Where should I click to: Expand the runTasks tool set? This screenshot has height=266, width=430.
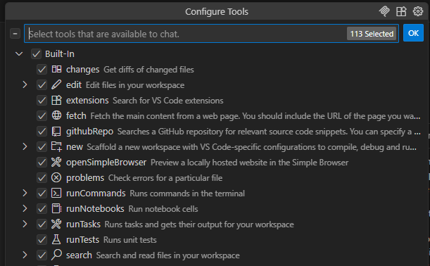click(25, 224)
